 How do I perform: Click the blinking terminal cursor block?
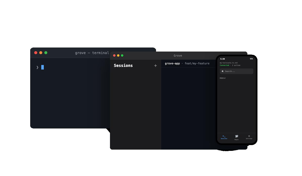42,67
